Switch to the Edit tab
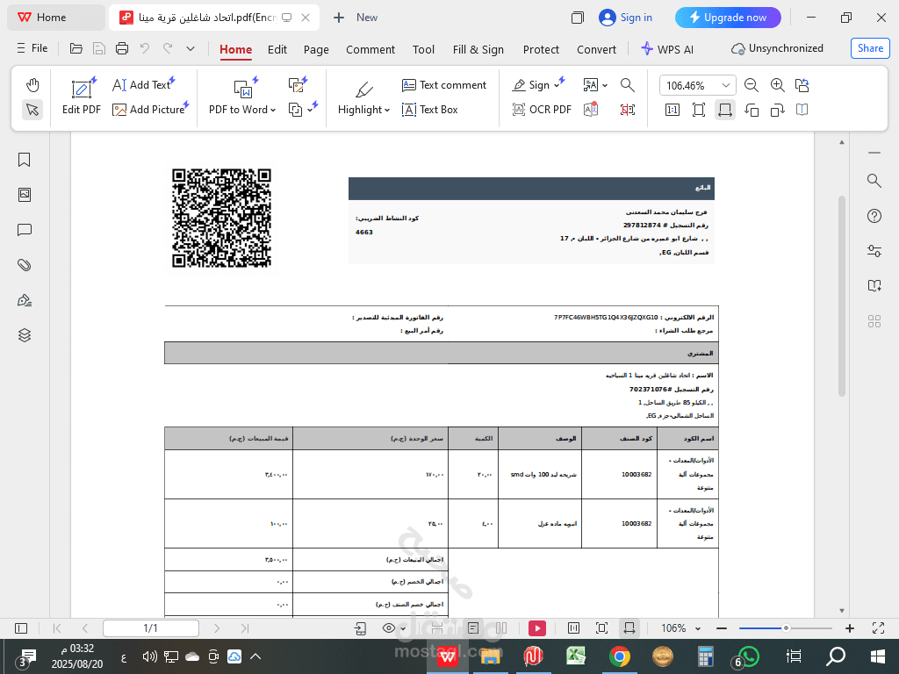The image size is (899, 674). [x=277, y=49]
